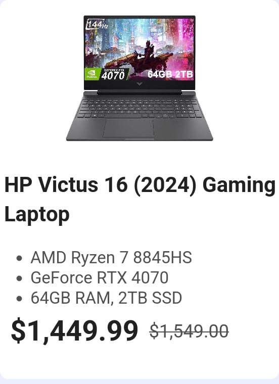Select the GeForce RTX 4070 spec bullet
Viewport: 279px width, 384px height.
click(x=100, y=277)
